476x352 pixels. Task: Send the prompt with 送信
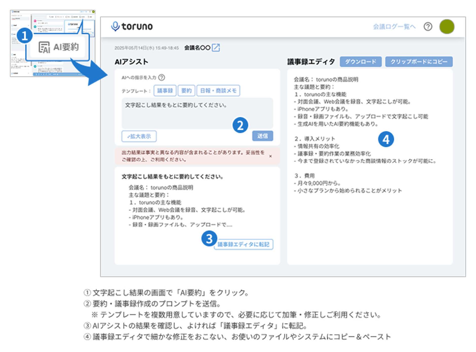[262, 136]
